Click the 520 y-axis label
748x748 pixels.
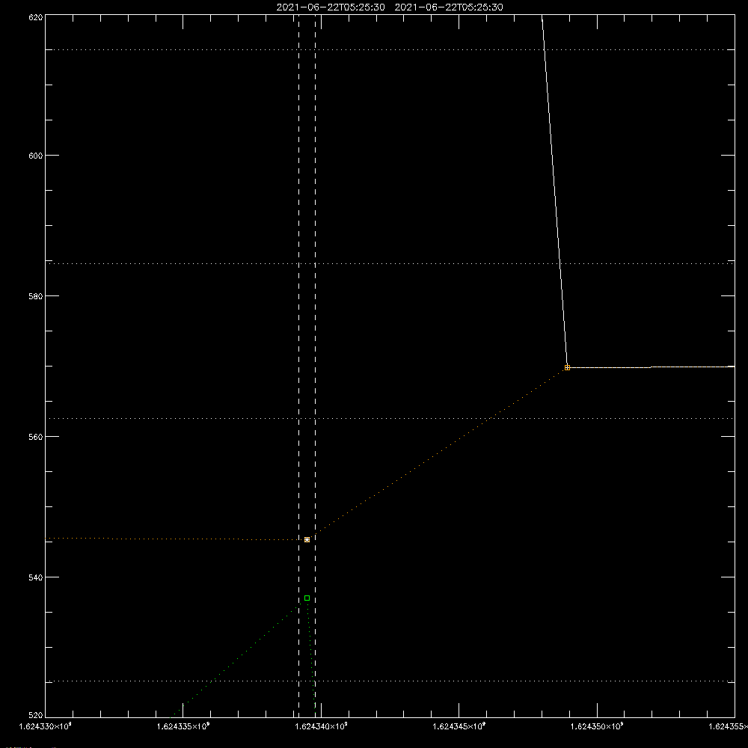(x=36, y=715)
